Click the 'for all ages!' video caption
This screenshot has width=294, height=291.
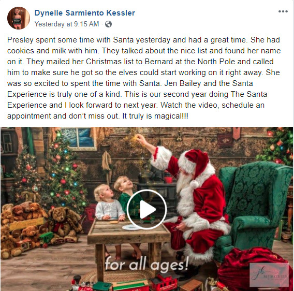pos(146,264)
